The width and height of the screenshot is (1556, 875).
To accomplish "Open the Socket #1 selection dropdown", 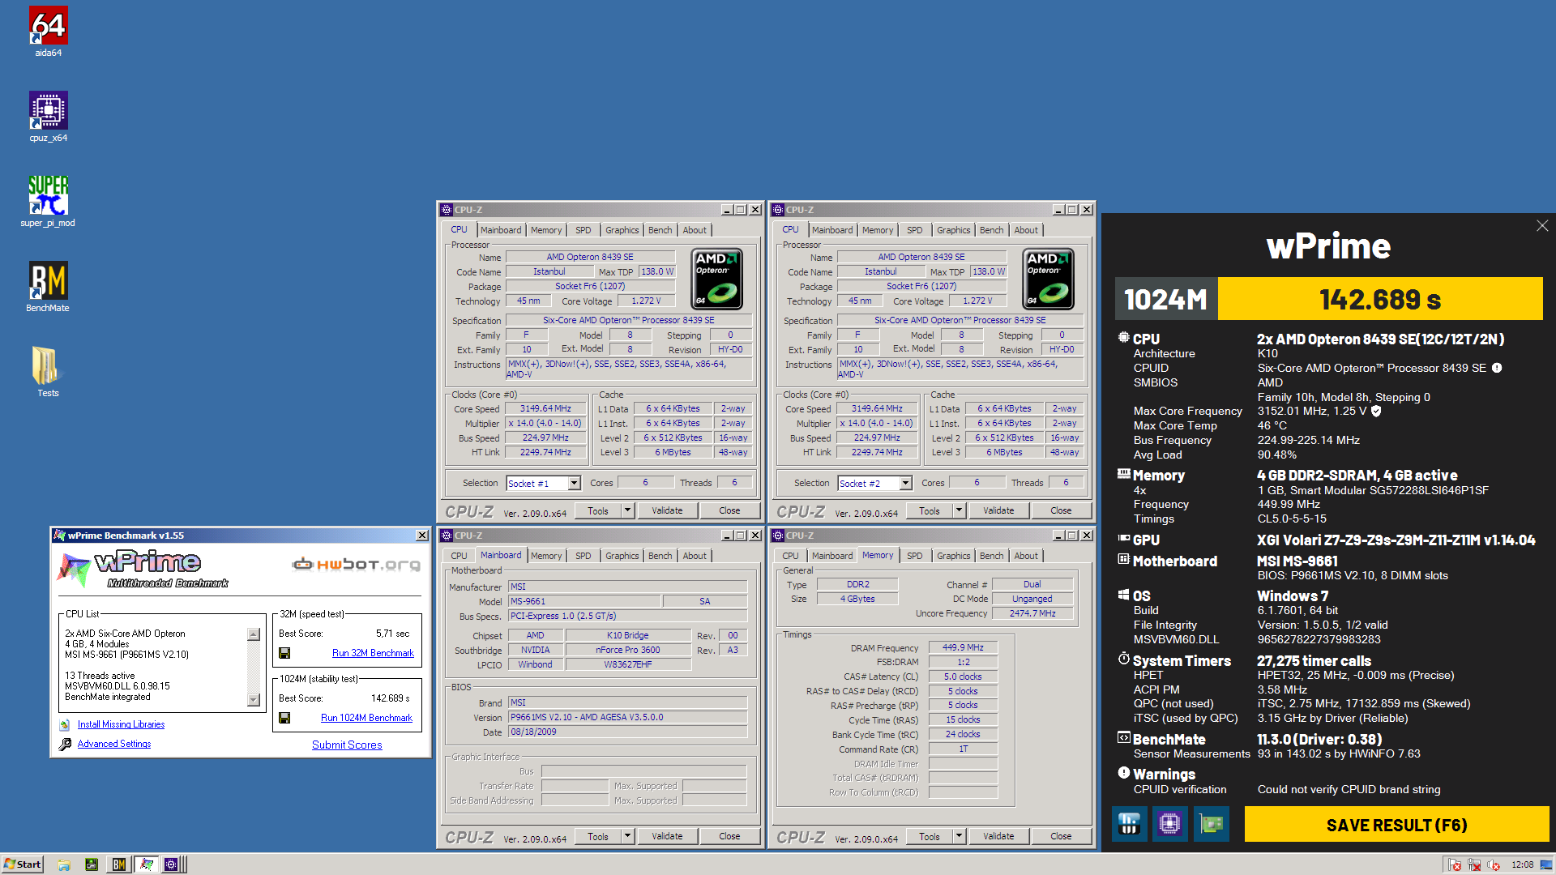I will (x=574, y=484).
